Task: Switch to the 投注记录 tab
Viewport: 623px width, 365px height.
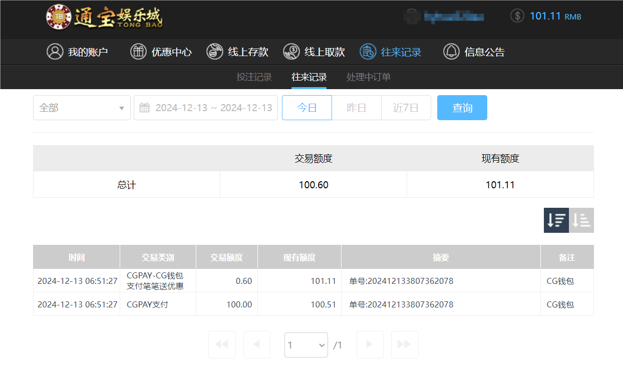Action: click(x=253, y=77)
